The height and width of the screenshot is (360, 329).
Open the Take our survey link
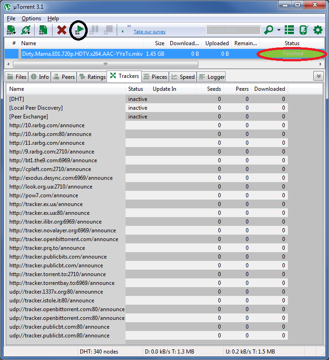coord(150,32)
